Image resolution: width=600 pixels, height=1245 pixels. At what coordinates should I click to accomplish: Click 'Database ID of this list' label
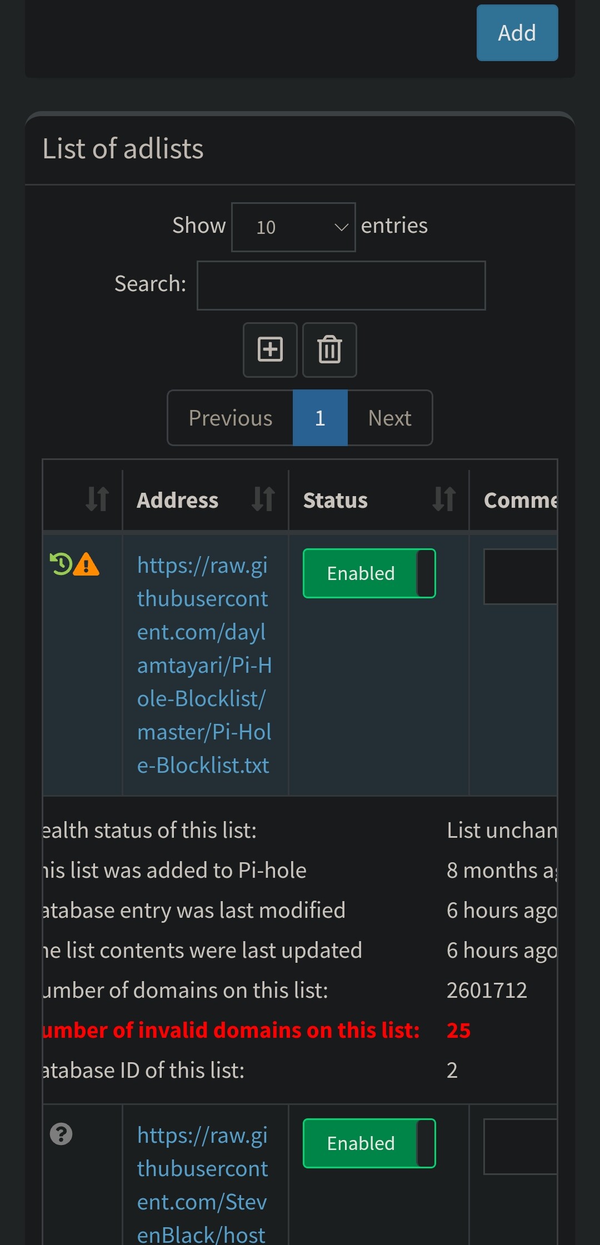[144, 1070]
